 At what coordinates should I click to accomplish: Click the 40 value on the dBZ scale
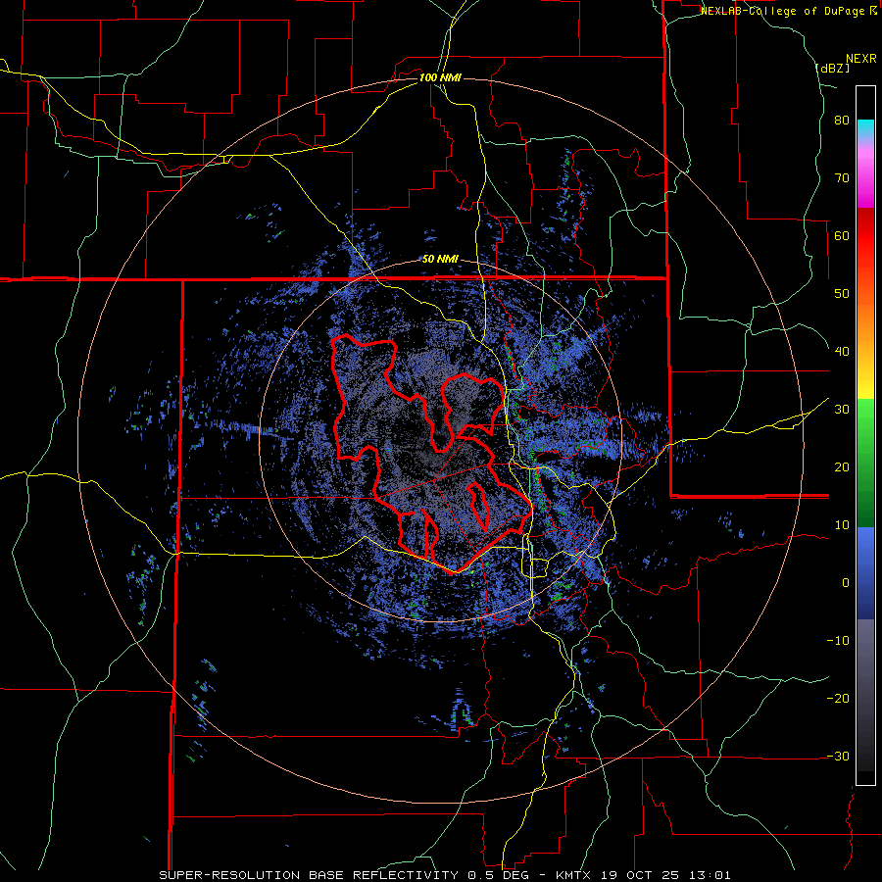[x=842, y=352]
